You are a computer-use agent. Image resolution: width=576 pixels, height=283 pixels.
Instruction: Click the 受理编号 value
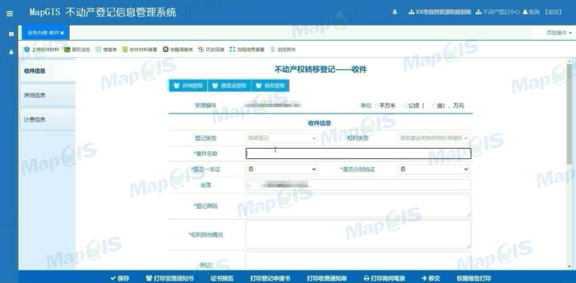[x=273, y=106]
